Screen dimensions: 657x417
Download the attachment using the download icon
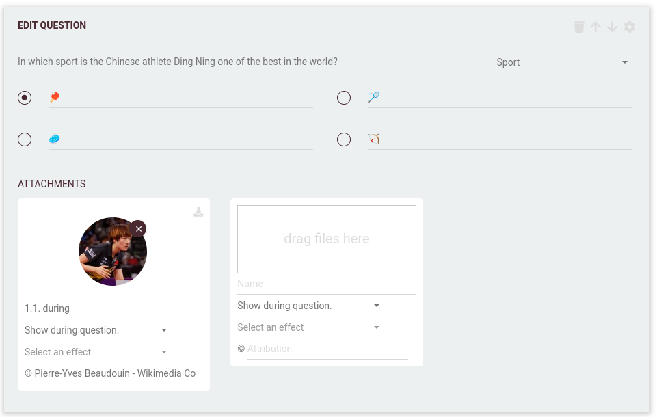pyautogui.click(x=198, y=212)
